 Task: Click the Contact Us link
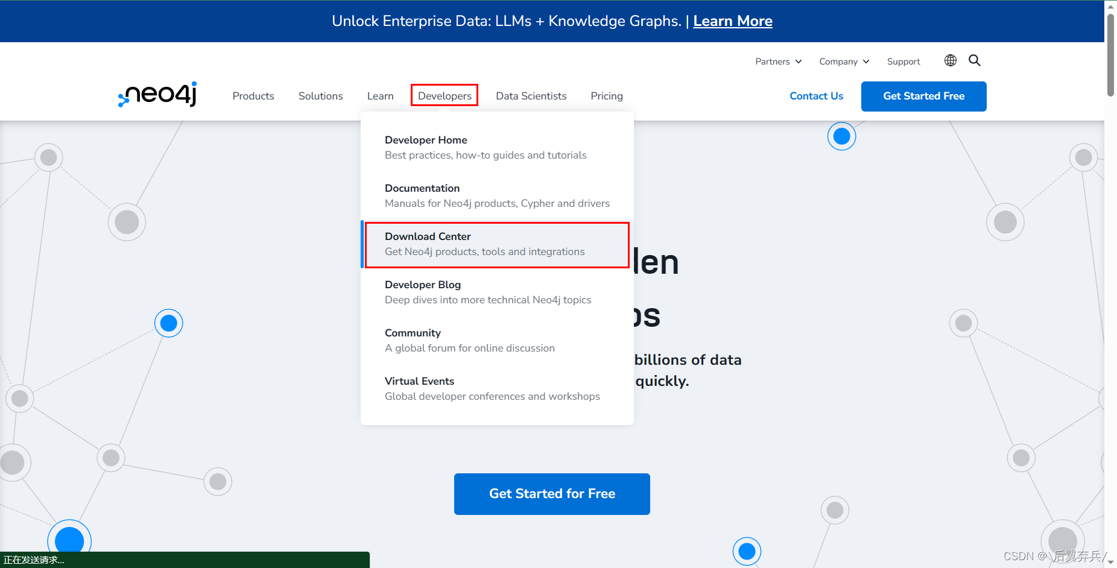coord(817,96)
